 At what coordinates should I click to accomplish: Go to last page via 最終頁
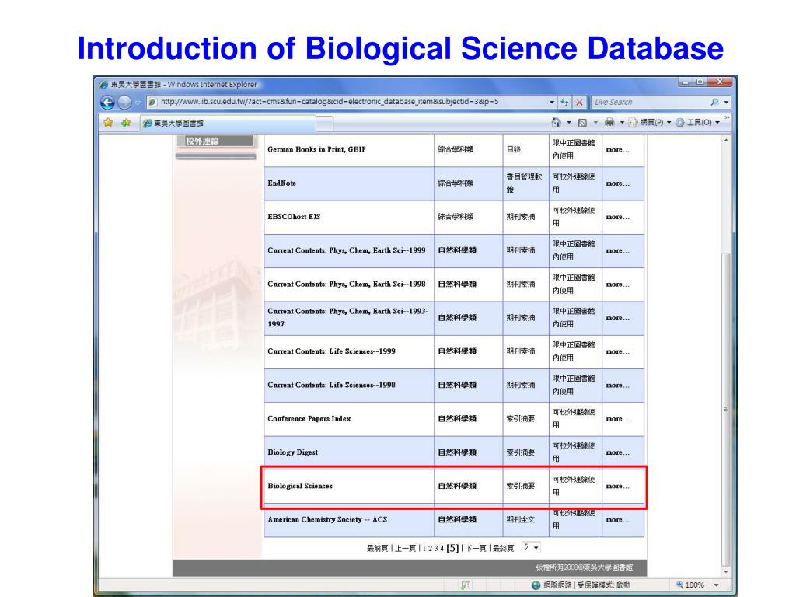[503, 548]
